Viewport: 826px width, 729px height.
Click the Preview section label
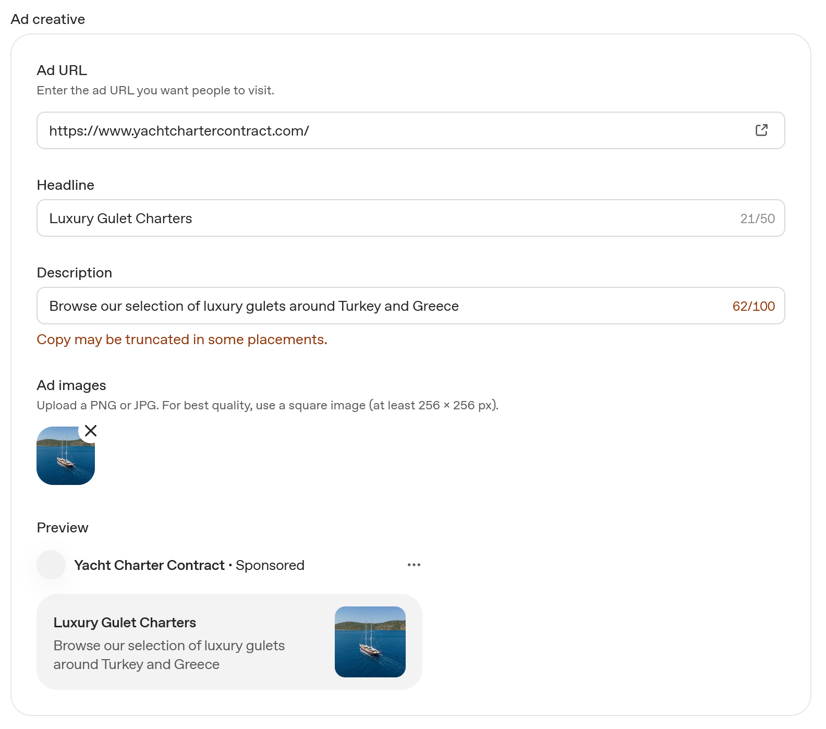tap(63, 528)
